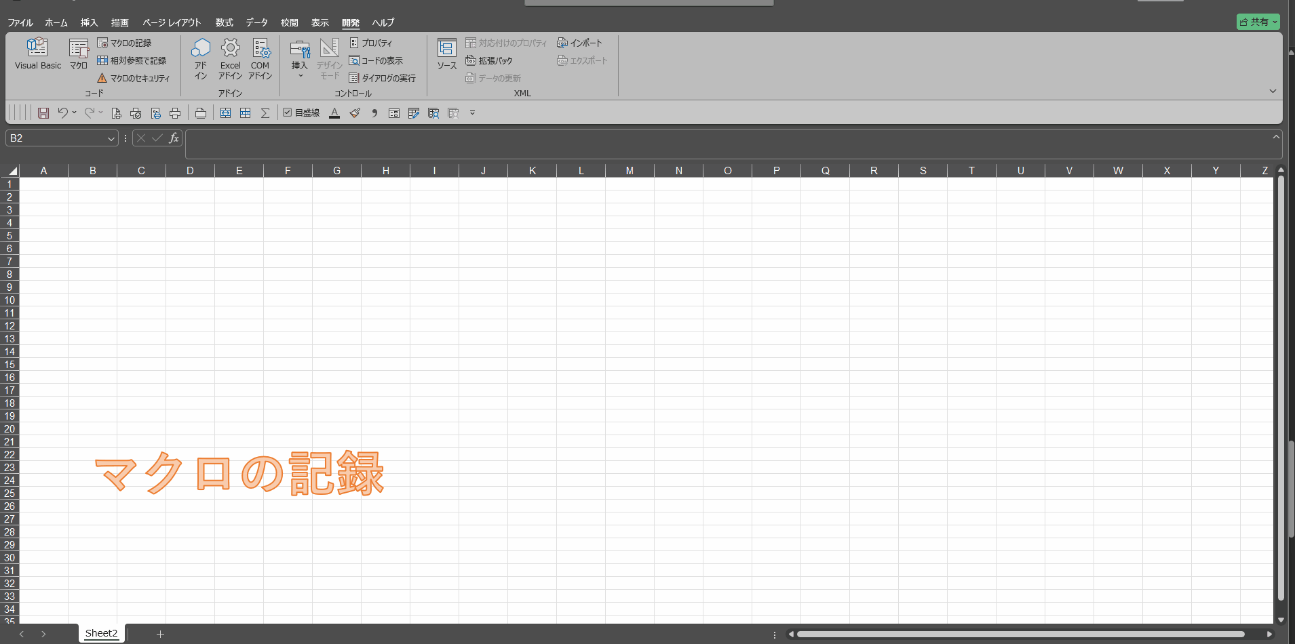Collapse the ribbon using the chevron

pyautogui.click(x=1273, y=91)
